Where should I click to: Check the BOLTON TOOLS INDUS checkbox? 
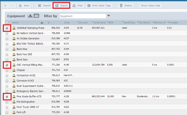point(7,44)
